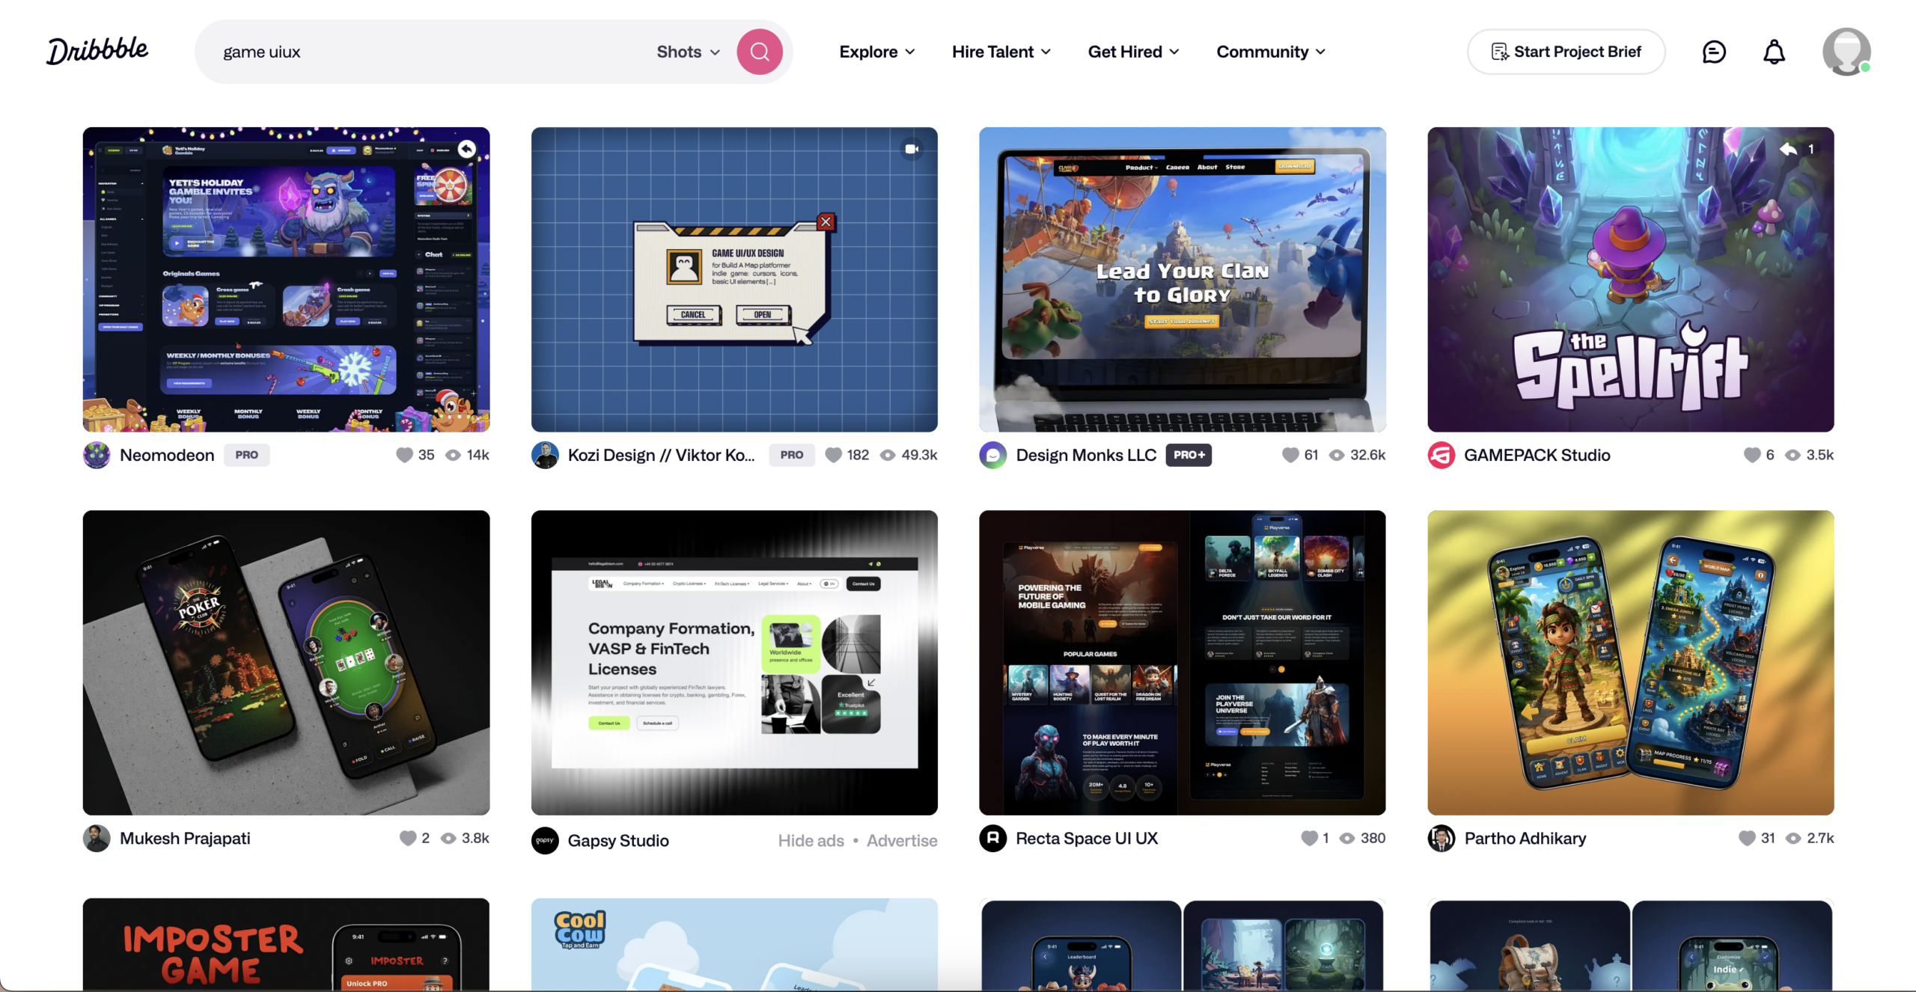Click the PRO+ badge next to Design Monks
The width and height of the screenshot is (1916, 992).
[1189, 455]
